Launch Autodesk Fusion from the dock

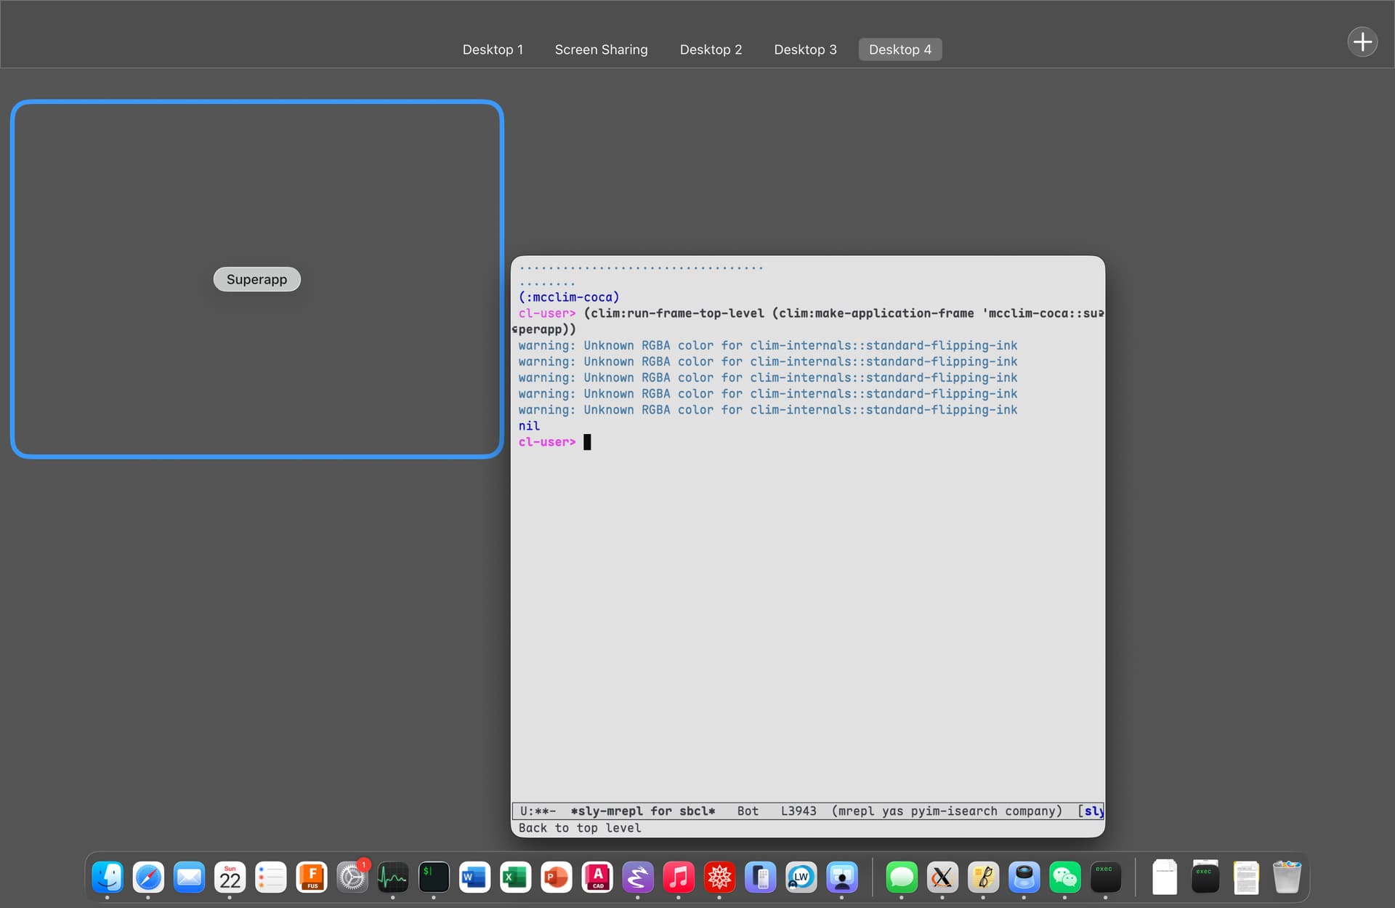click(x=312, y=877)
